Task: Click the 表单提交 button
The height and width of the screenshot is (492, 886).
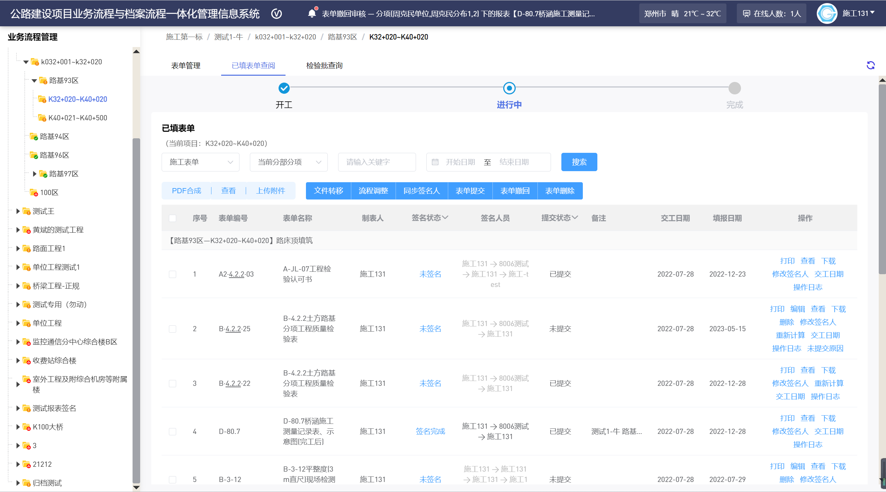Action: pos(470,191)
